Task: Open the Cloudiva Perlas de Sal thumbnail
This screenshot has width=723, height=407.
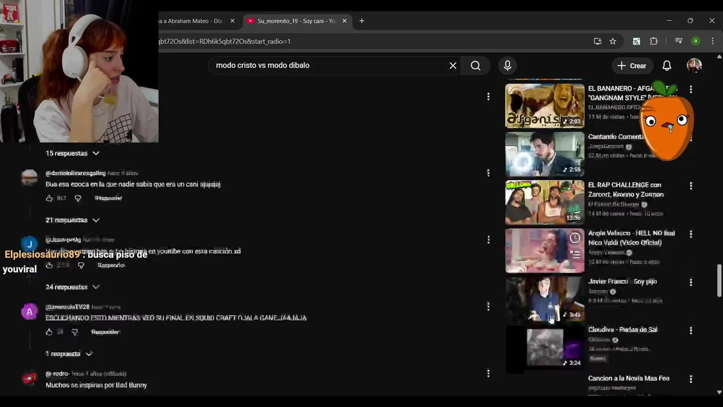Action: tap(545, 347)
